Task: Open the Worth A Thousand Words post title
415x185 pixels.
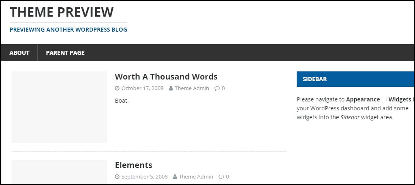Action: [x=166, y=77]
